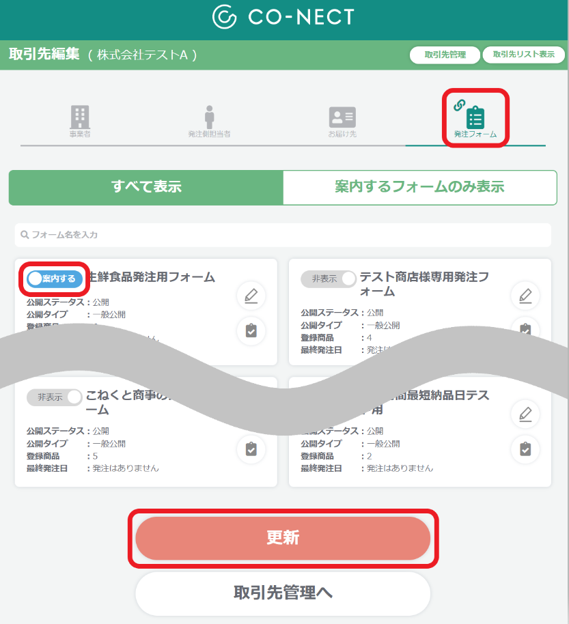Click the 取引先管理 button in the header
569x624 pixels.
tap(445, 55)
